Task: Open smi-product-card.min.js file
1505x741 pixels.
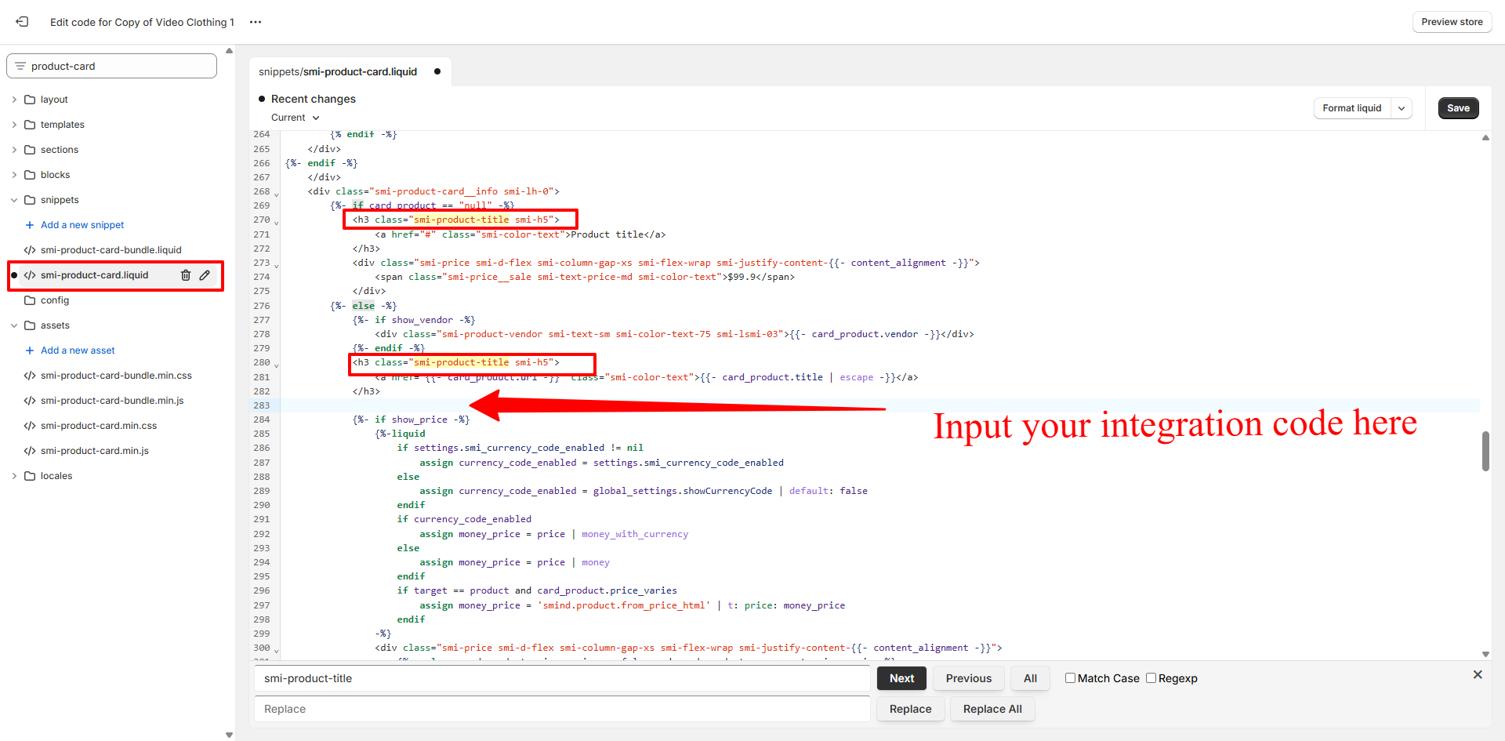Action: click(x=95, y=451)
